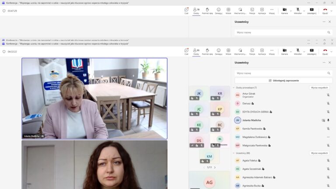Open the title bar three-dot menu of the 03:47:29 window
This screenshot has height=189, width=336.
point(308,3)
